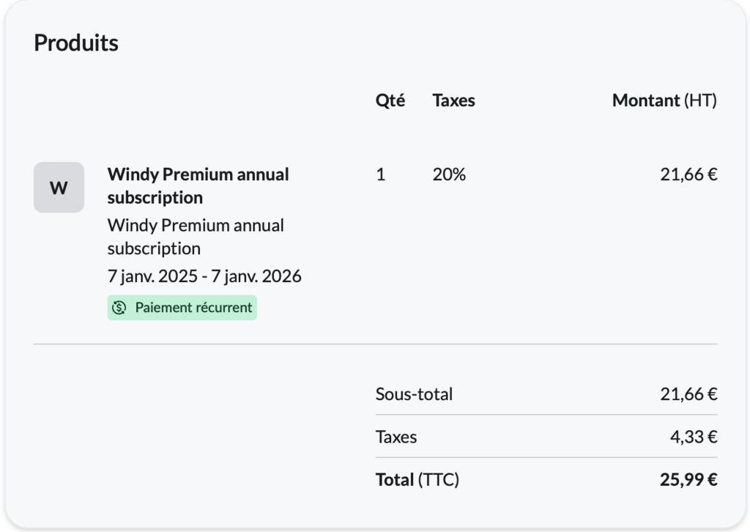Click the Produits section heading
This screenshot has width=750, height=532.
click(x=76, y=43)
